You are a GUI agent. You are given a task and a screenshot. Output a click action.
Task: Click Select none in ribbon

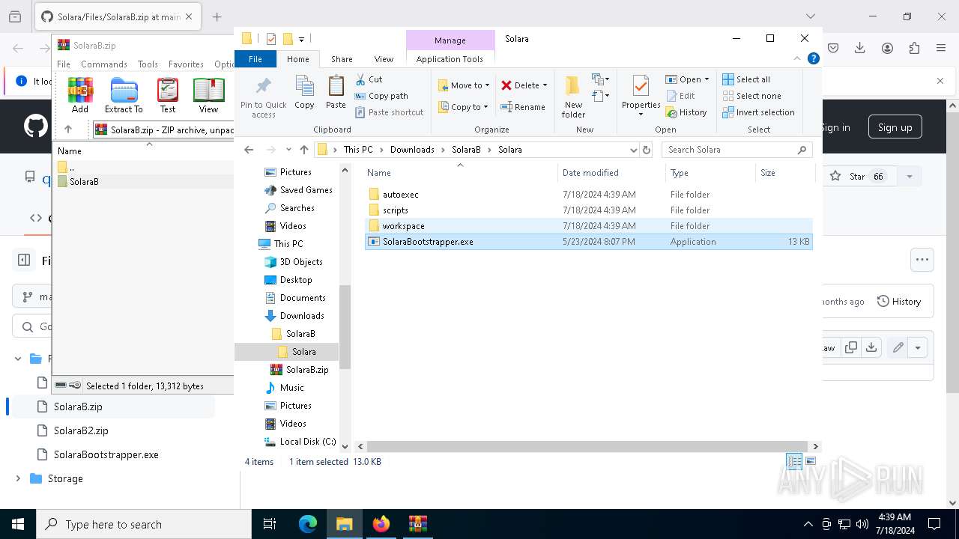coord(751,96)
